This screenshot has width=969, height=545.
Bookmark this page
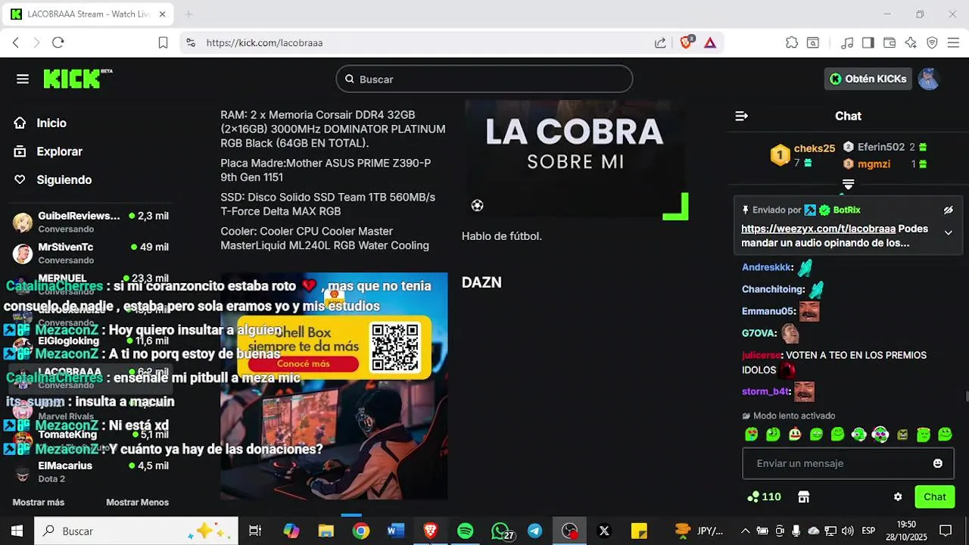(x=163, y=43)
